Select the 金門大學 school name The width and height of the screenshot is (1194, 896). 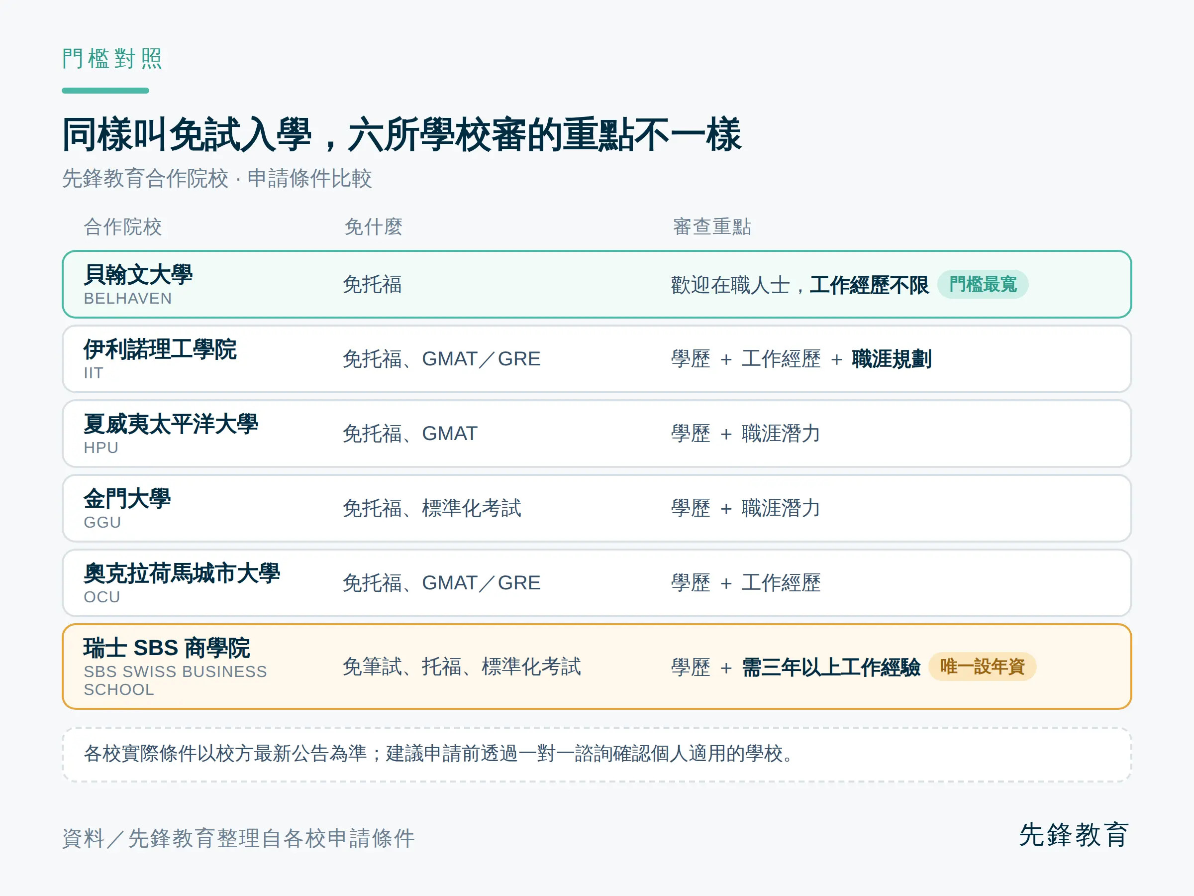pos(127,498)
